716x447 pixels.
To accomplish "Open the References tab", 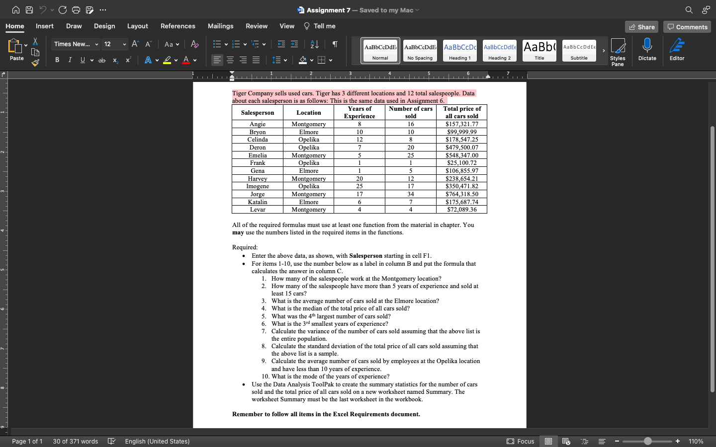I will pos(178,26).
